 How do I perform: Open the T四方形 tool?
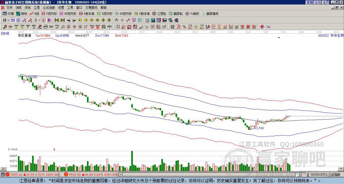(x=105, y=13)
